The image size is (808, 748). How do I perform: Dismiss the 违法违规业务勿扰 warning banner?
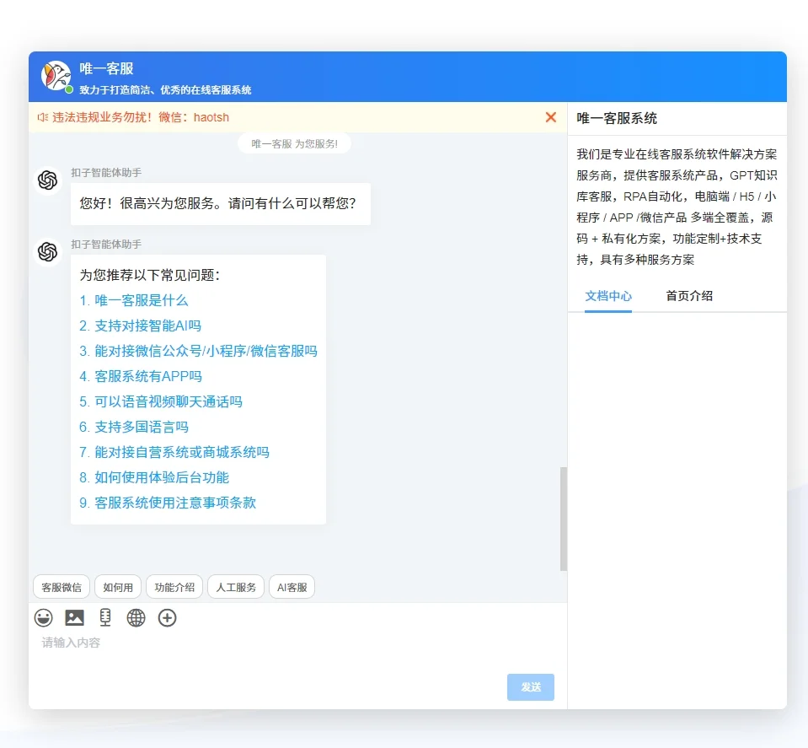550,117
